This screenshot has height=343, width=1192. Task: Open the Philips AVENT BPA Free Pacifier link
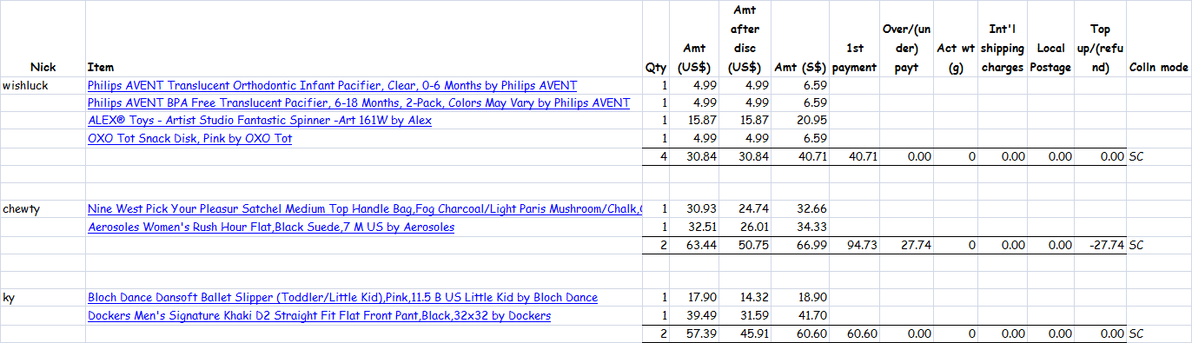[x=359, y=103]
